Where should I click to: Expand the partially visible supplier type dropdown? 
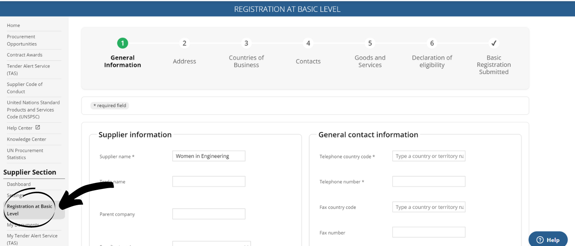[211, 244]
